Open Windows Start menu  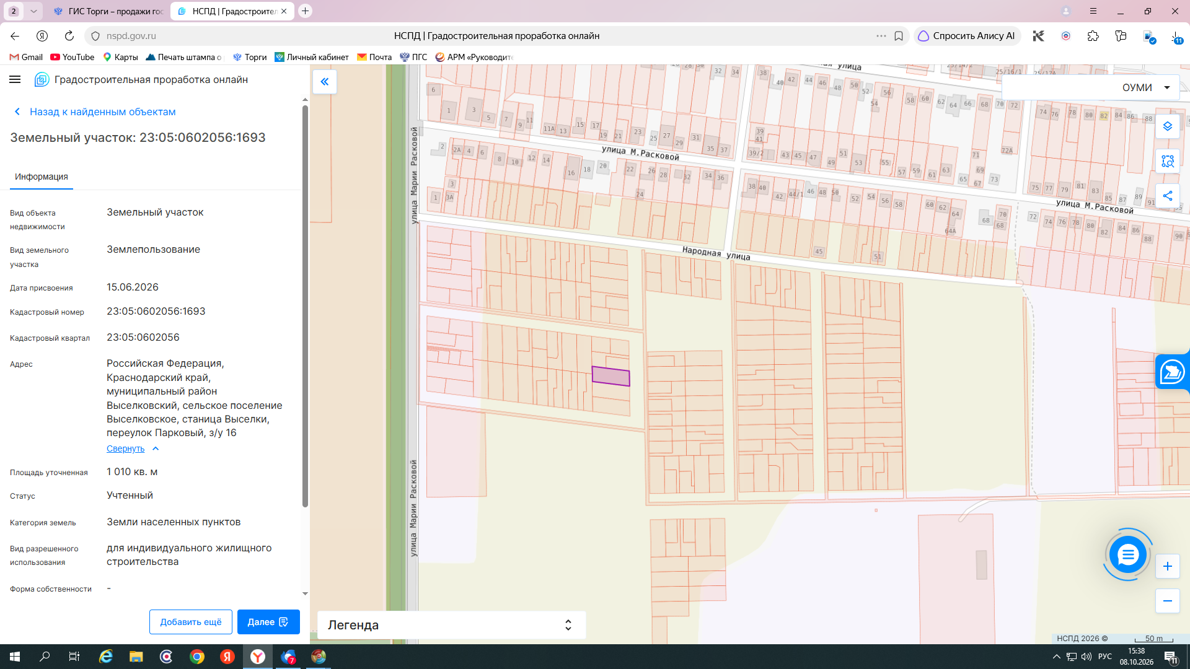(x=15, y=657)
